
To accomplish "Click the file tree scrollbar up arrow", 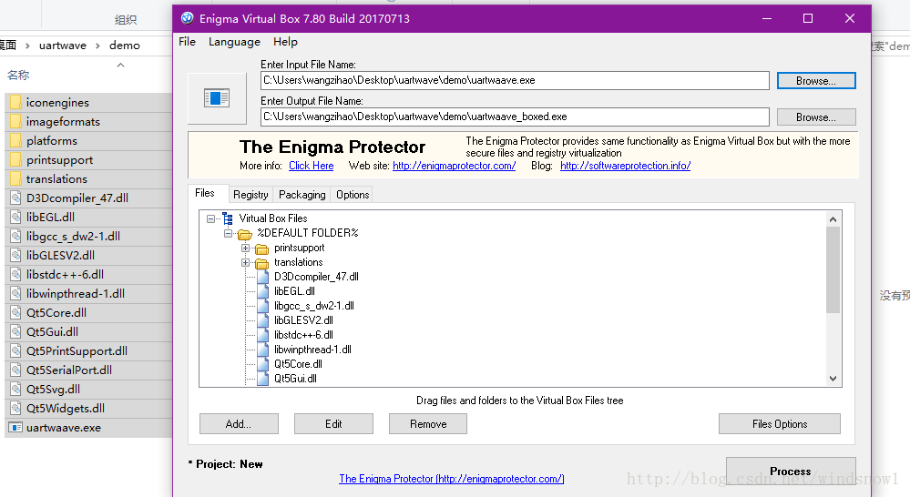I will coord(833,219).
